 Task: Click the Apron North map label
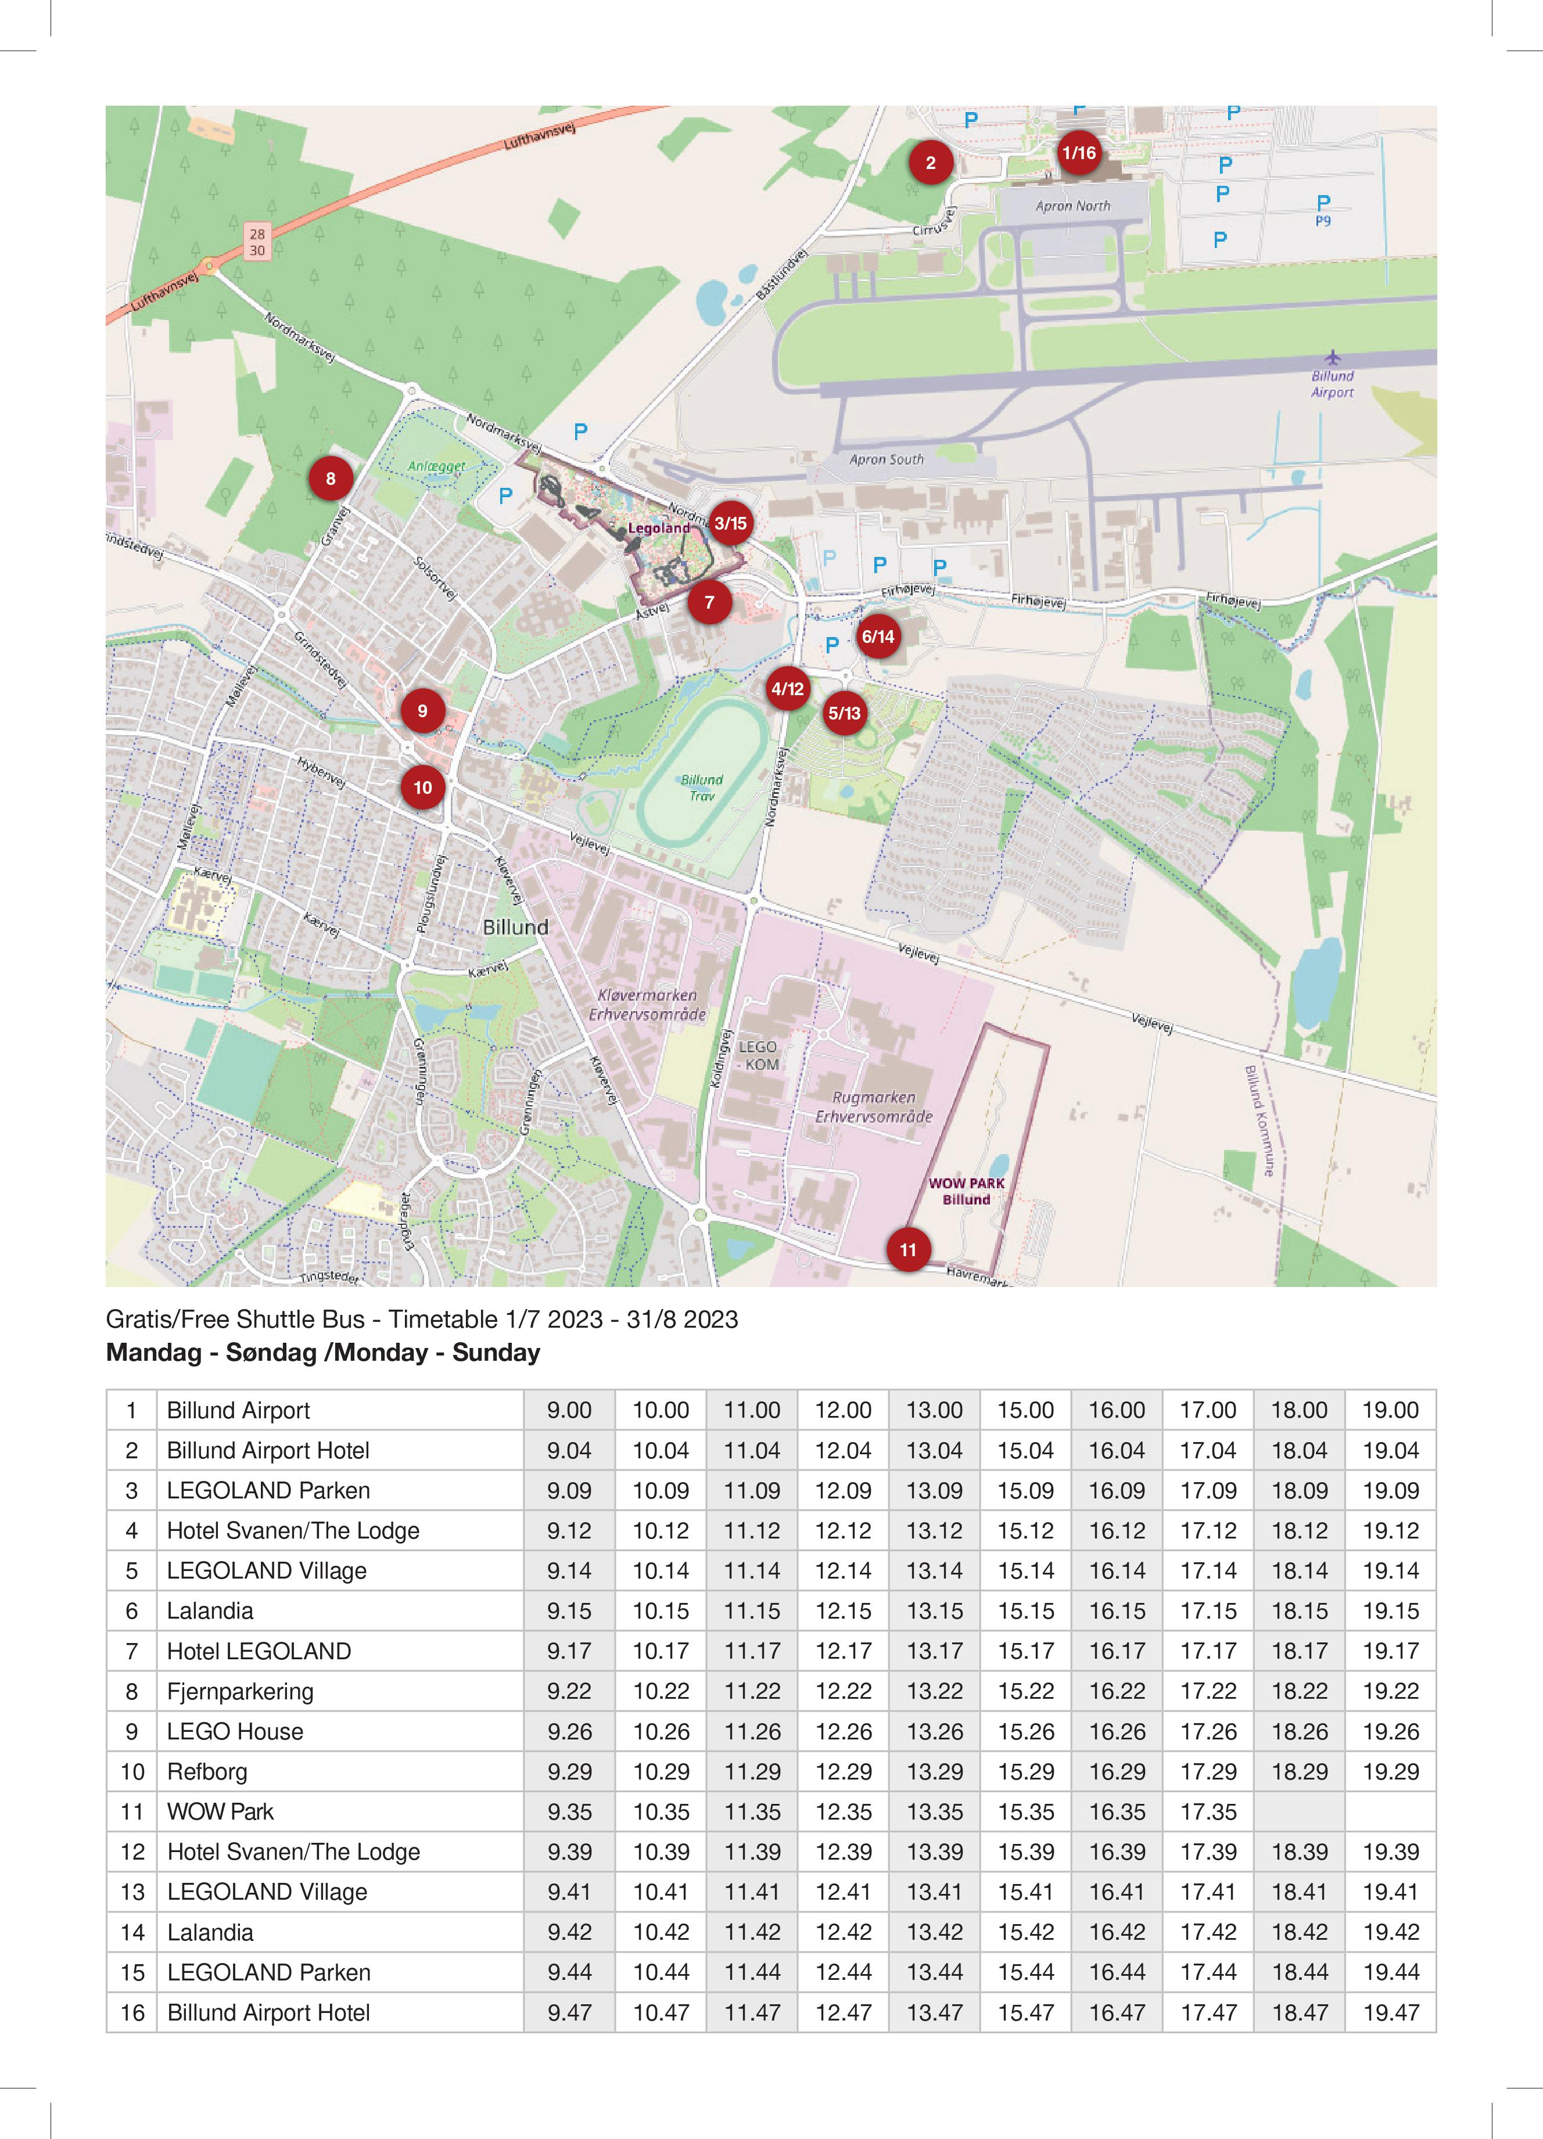tap(1074, 206)
